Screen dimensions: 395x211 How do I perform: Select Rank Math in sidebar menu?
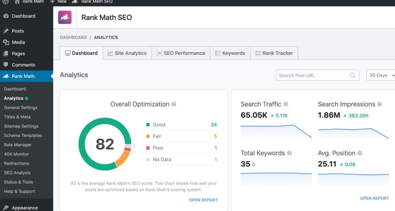coord(27,76)
